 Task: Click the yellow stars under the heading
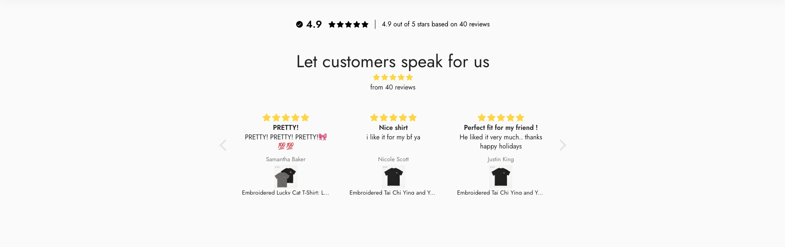393,77
